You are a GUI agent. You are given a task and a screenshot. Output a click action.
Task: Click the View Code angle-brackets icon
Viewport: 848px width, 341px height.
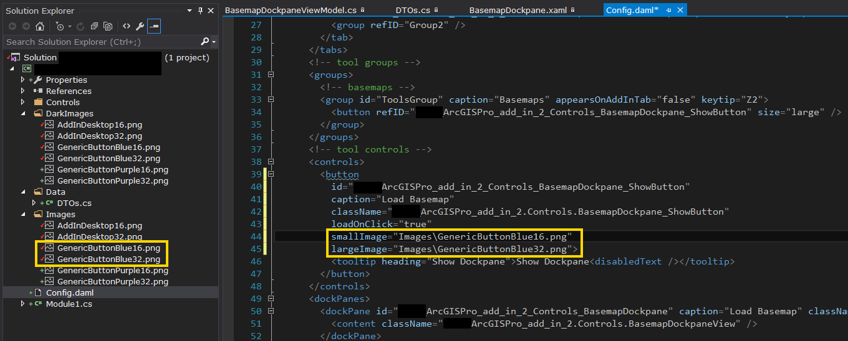[127, 26]
